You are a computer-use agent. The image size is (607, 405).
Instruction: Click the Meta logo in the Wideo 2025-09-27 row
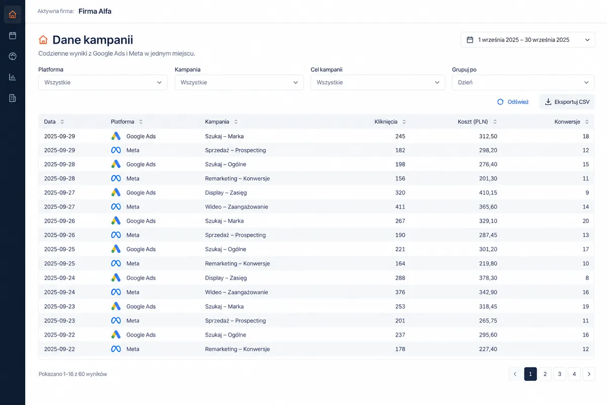click(116, 207)
